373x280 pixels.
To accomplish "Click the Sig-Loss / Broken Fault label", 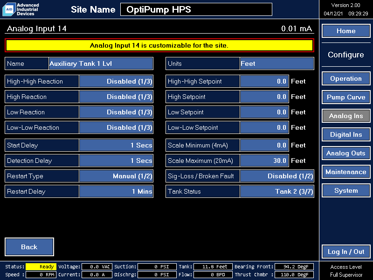I will (201, 176).
